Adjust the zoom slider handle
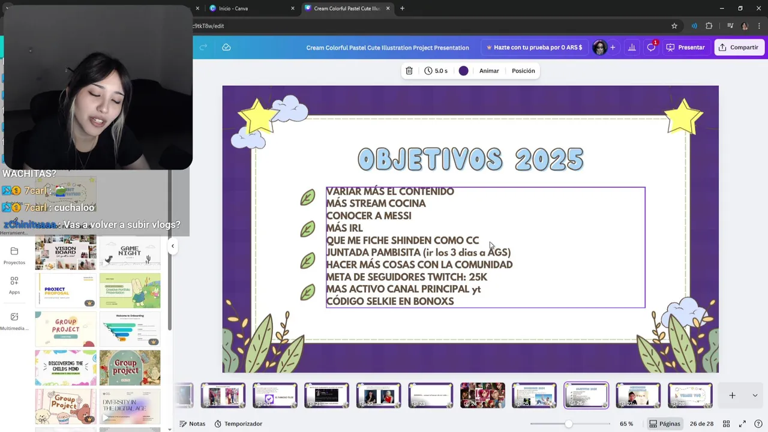The height and width of the screenshot is (432, 768). pyautogui.click(x=568, y=424)
